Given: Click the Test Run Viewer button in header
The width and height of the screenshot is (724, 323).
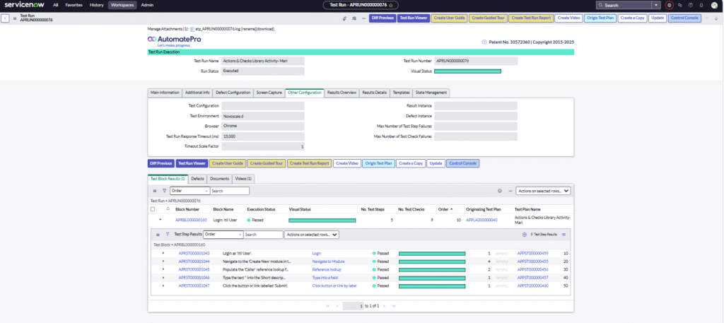Looking at the screenshot, I should [411, 18].
